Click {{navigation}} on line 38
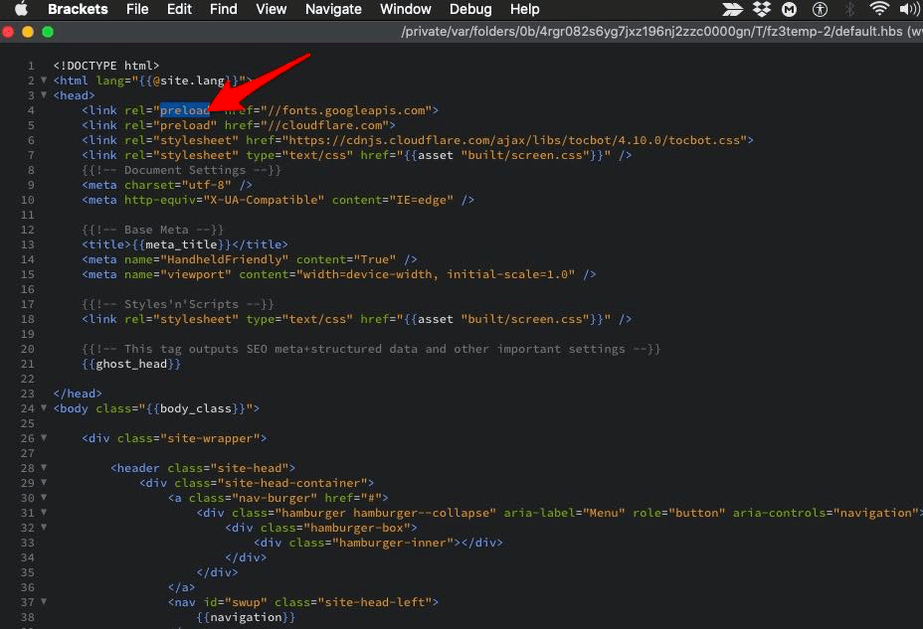Viewport: 923px width, 629px height. coord(246,617)
